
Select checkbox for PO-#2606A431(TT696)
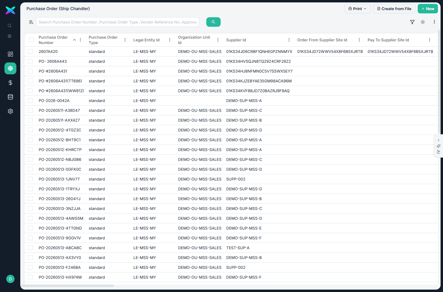pos(30,81)
